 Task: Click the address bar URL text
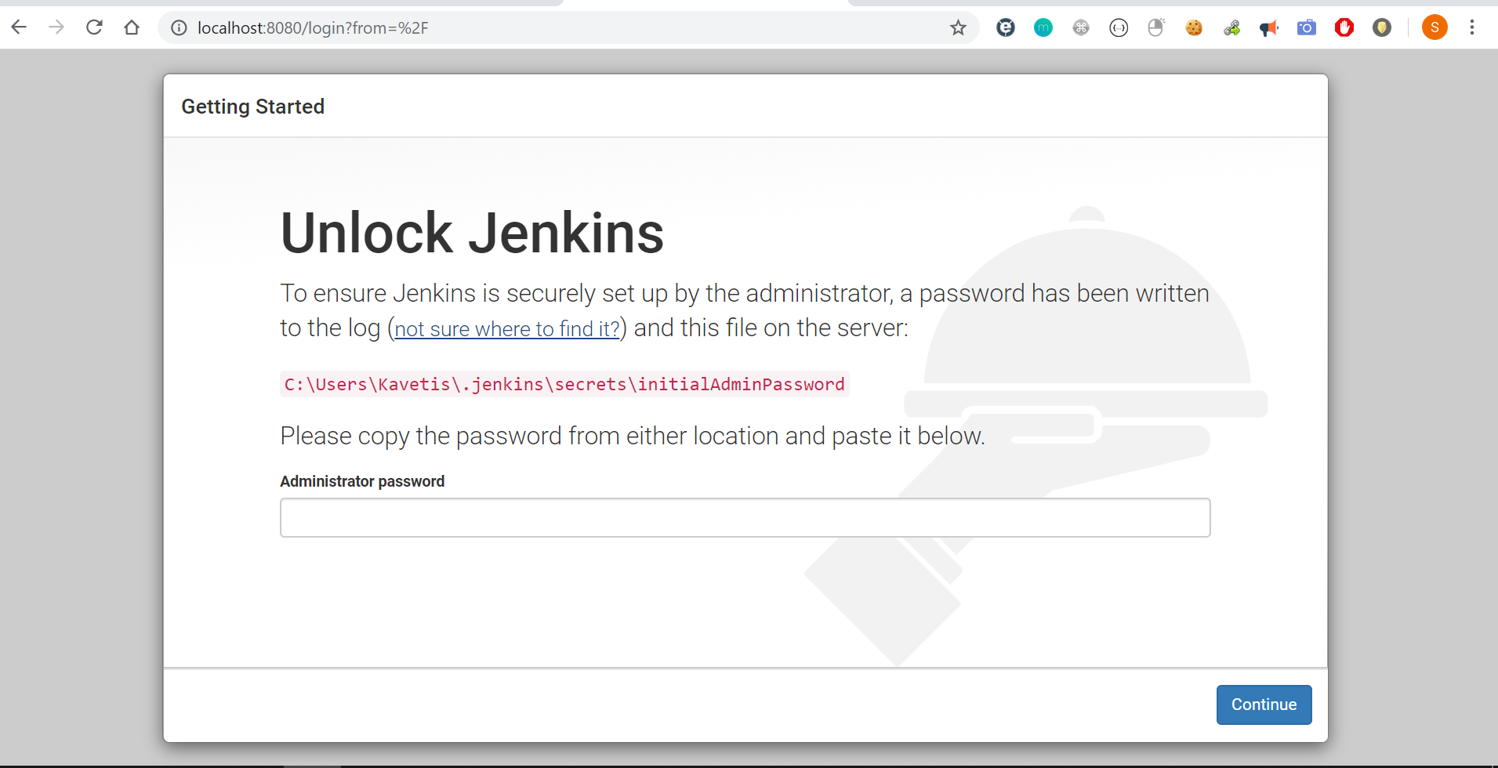(313, 28)
